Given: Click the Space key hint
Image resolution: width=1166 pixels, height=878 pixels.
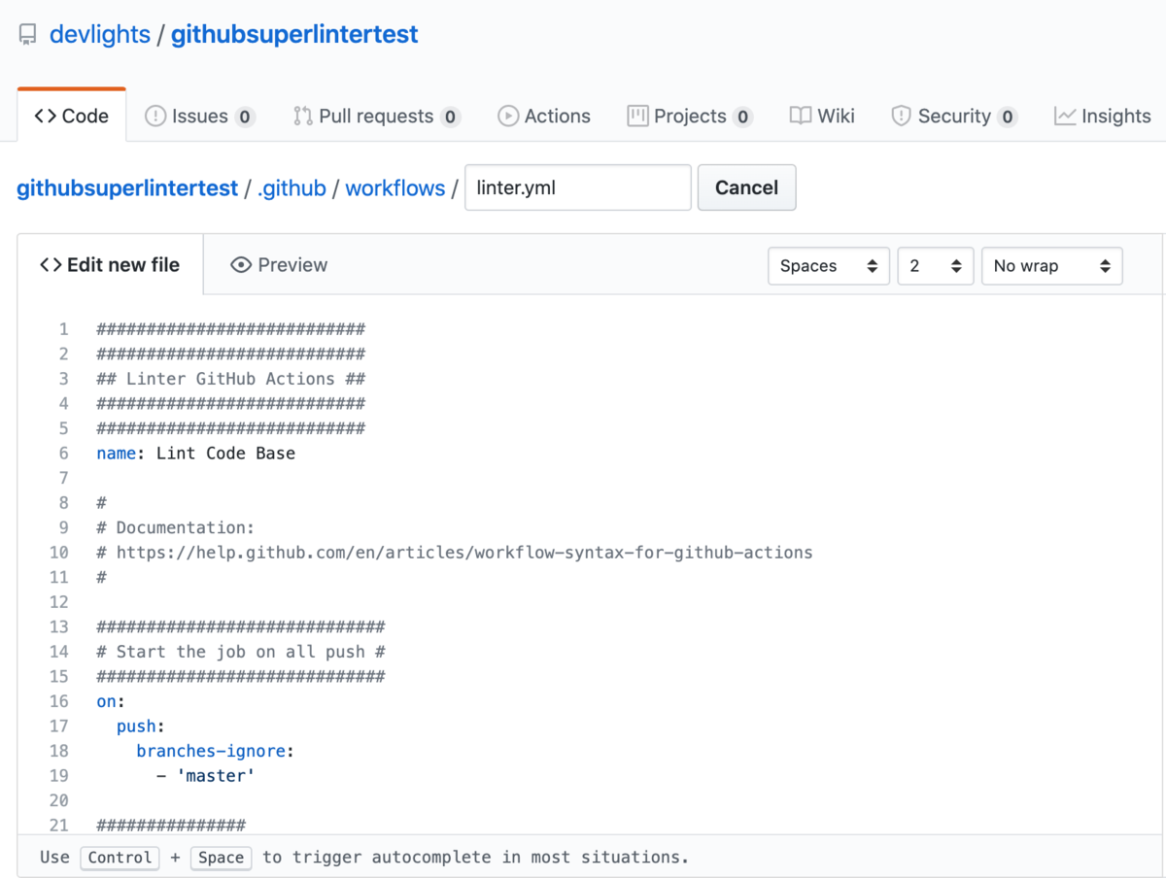Looking at the screenshot, I should pyautogui.click(x=222, y=858).
